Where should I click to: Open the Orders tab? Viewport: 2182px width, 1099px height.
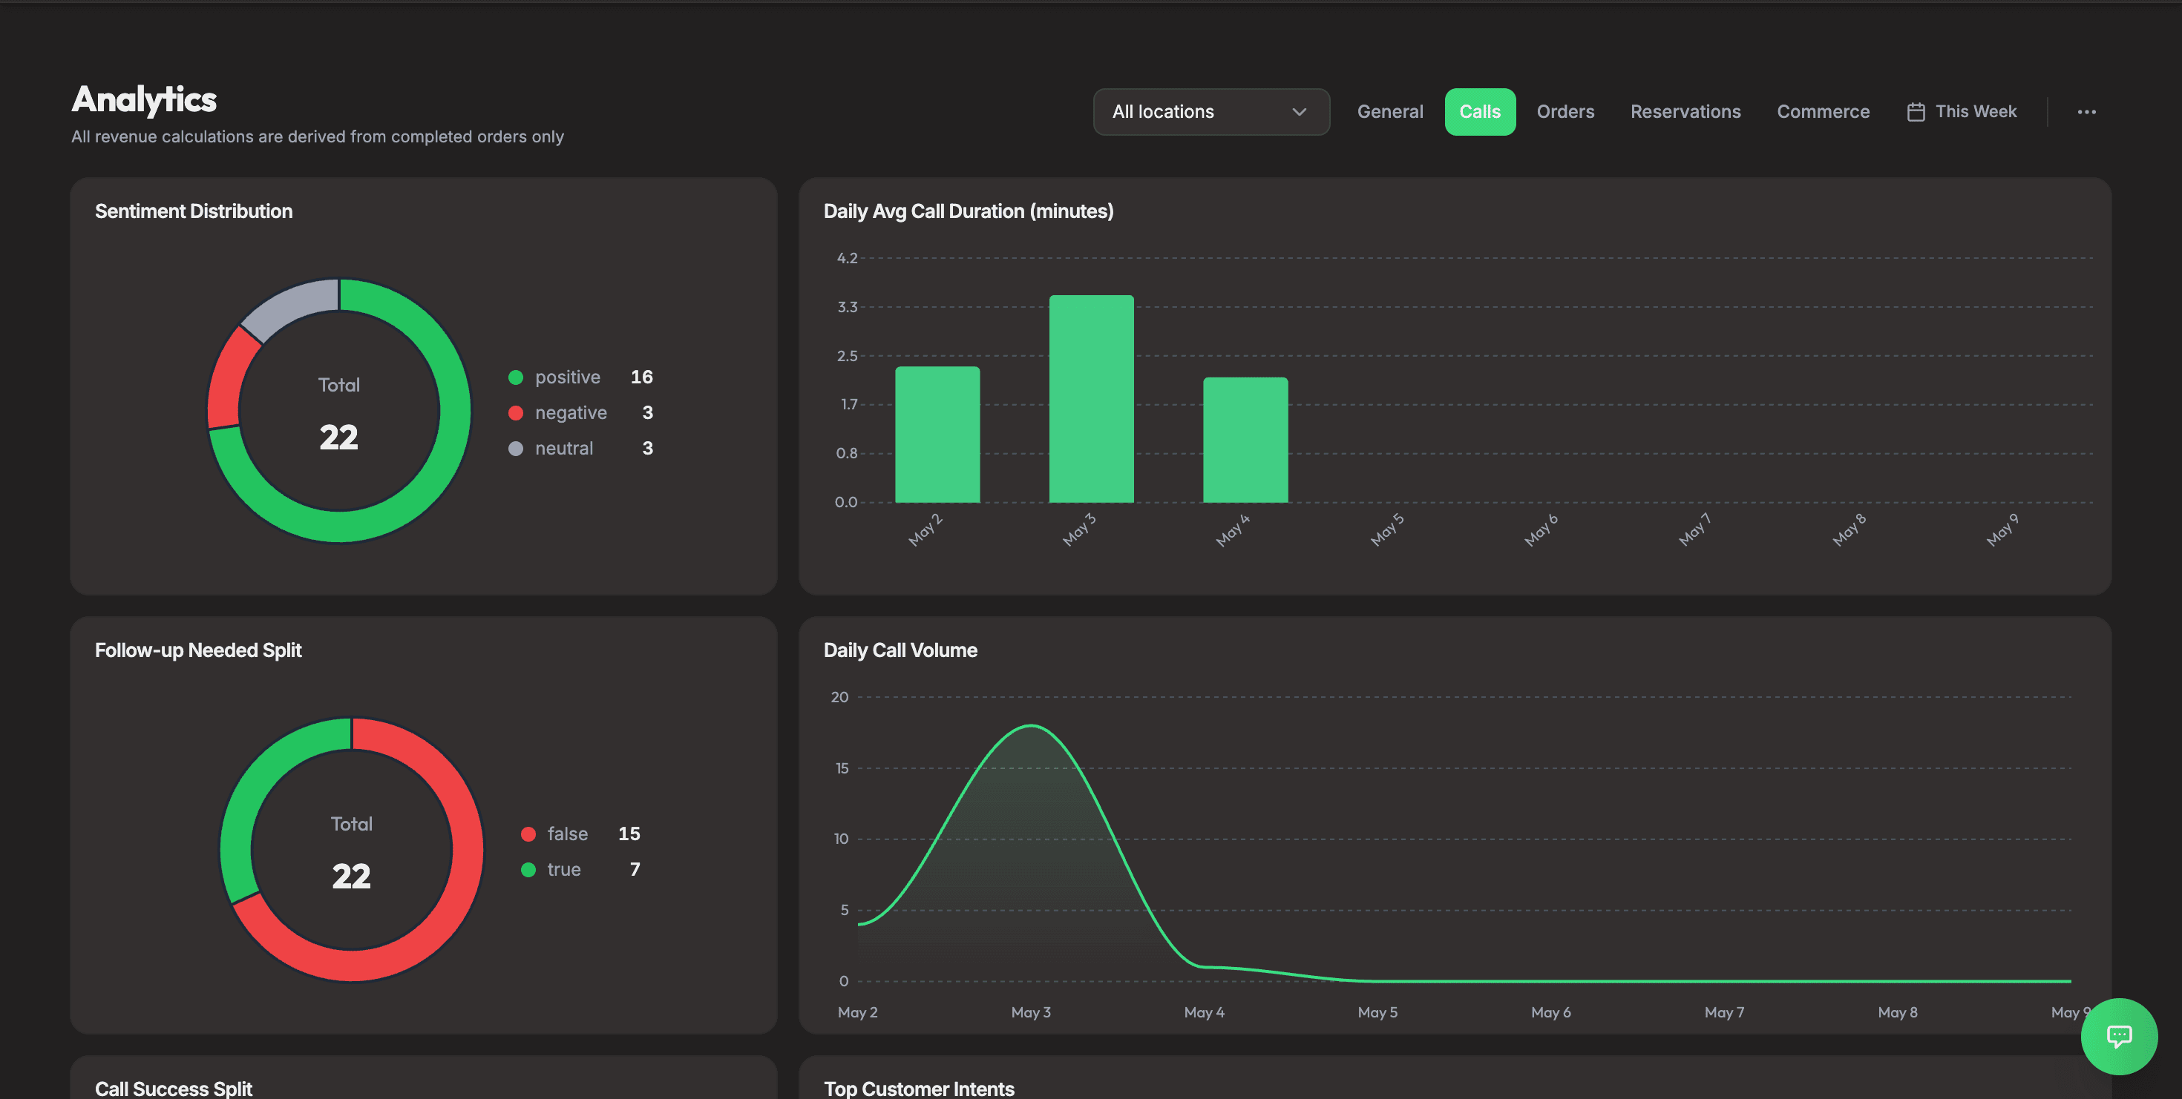pyautogui.click(x=1565, y=112)
